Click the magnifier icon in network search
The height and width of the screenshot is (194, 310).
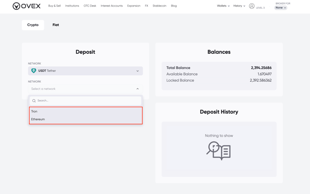(34, 100)
